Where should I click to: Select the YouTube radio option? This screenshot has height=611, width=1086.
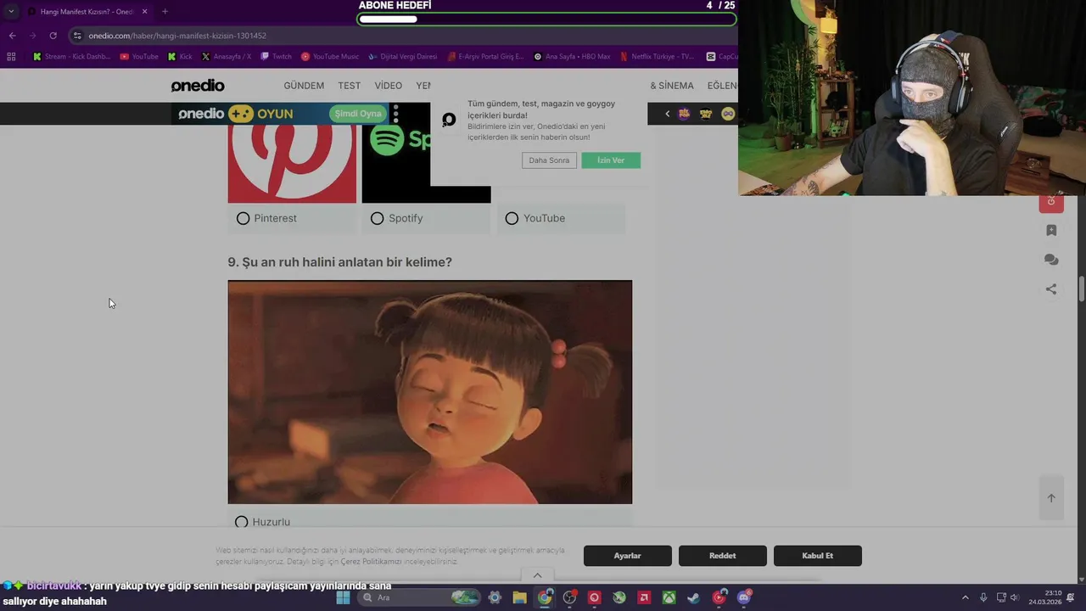512,218
